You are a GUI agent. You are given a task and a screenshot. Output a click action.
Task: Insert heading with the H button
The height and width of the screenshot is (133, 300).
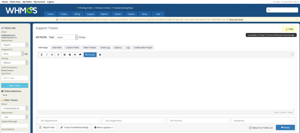click(52, 55)
